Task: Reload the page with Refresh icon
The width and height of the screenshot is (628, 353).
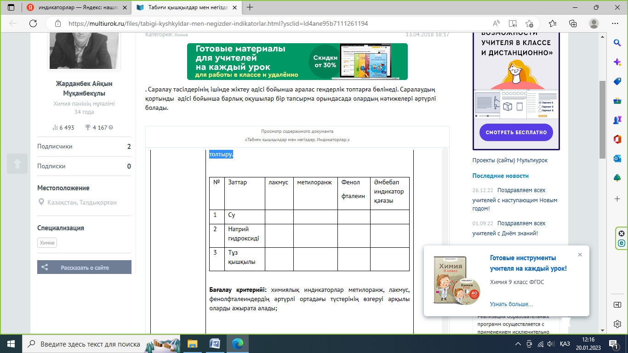Action: [x=33, y=23]
